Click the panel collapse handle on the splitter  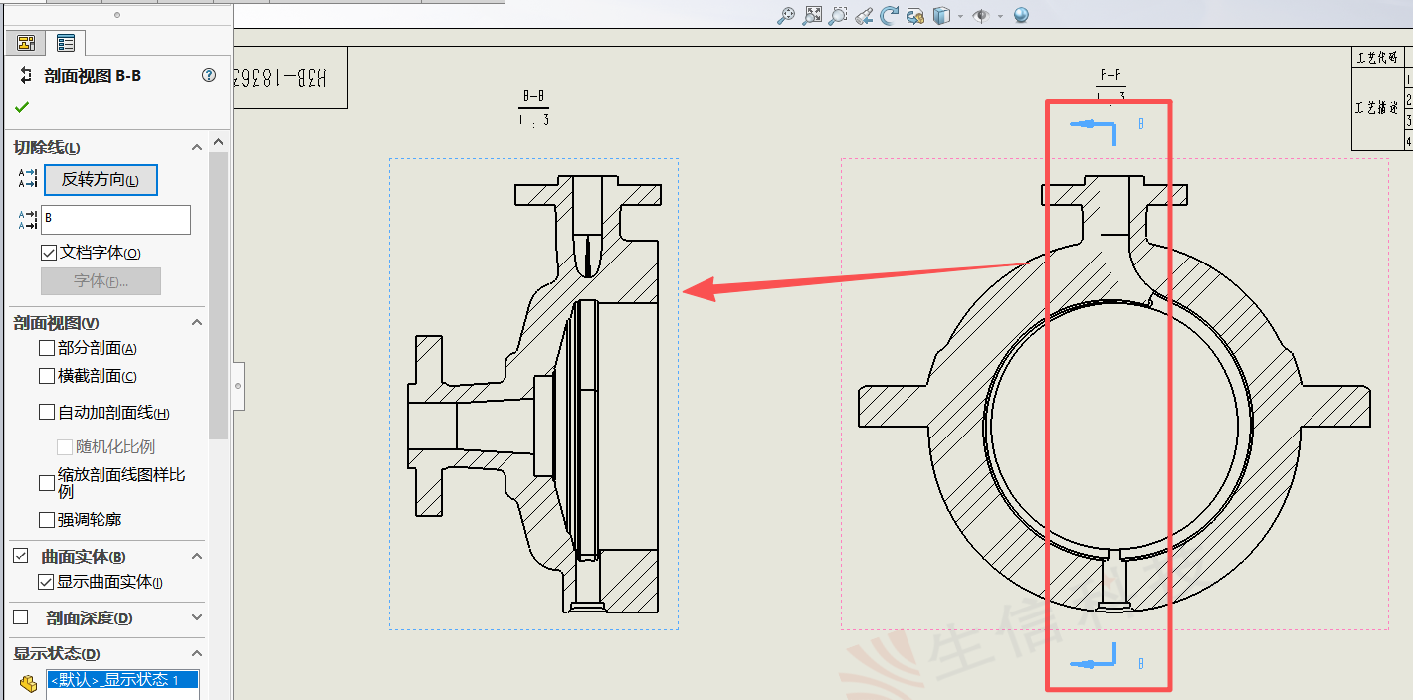(x=238, y=384)
